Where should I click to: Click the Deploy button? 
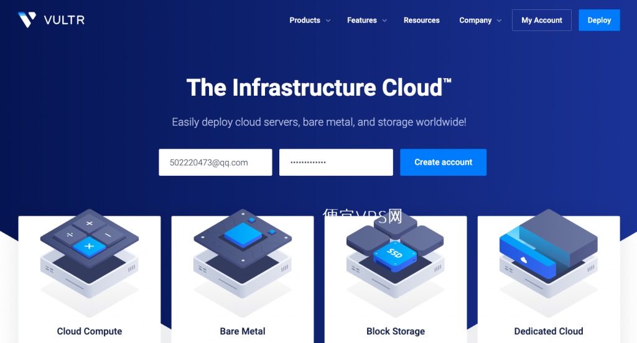pyautogui.click(x=599, y=21)
